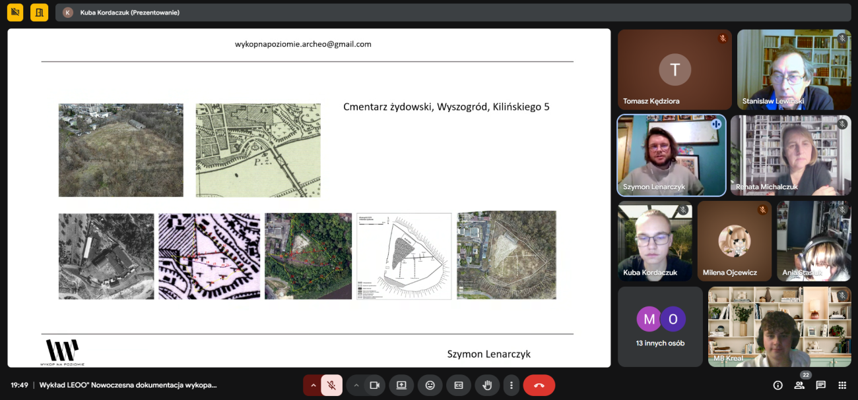
Task: Click the yellow door icon at top
Action: tap(39, 13)
